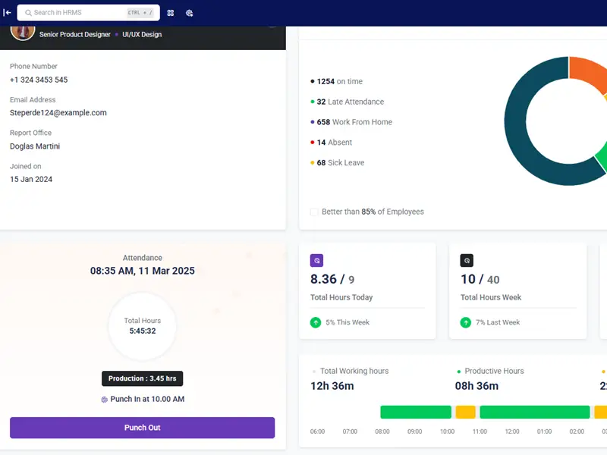Image resolution: width=607 pixels, height=455 pixels.
Task: Click the green up arrow beside 7% Last Week
Action: (x=466, y=322)
